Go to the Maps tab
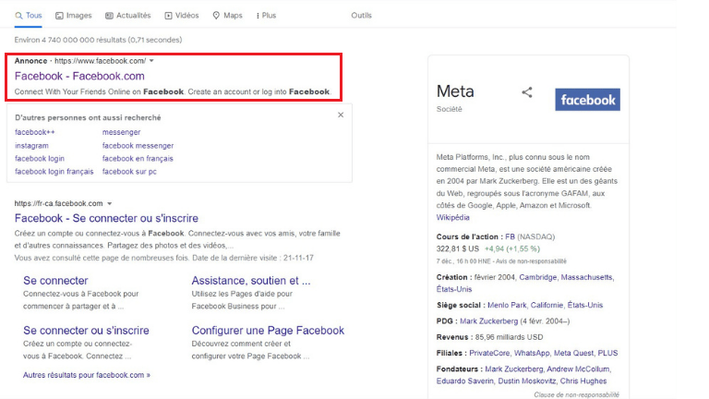Screen dimensions: 709x399 227,16
